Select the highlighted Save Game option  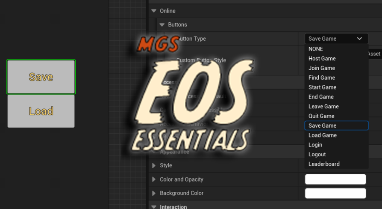[336, 125]
